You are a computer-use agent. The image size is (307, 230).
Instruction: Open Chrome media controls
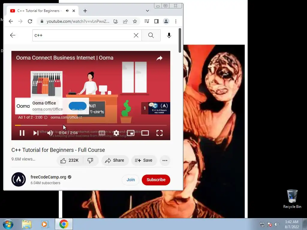click(x=147, y=21)
